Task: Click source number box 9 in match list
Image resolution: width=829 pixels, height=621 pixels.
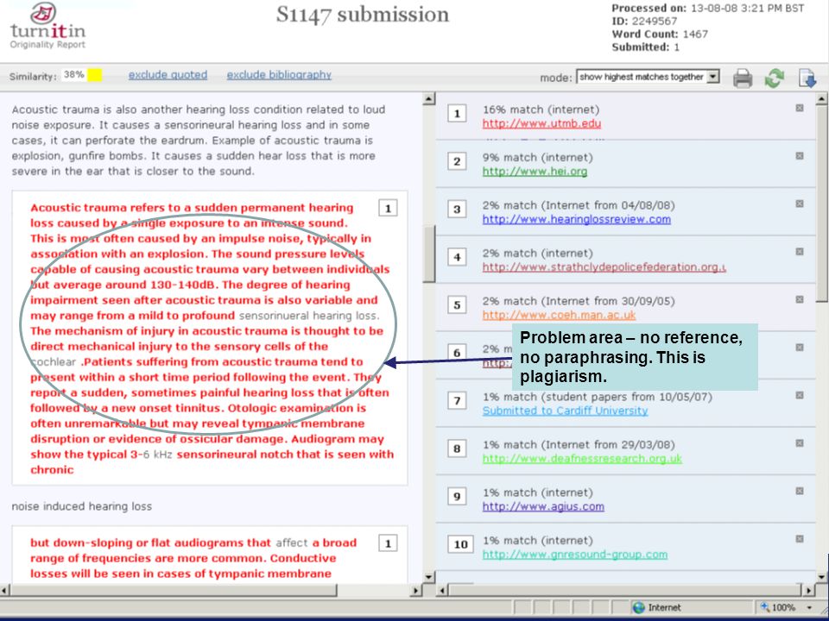Action: click(457, 497)
